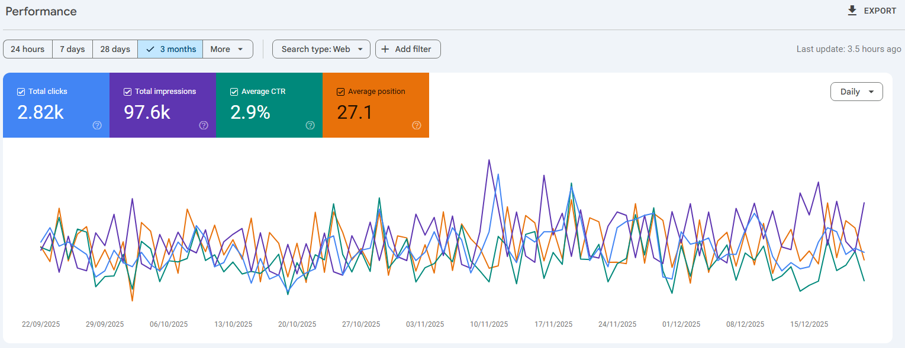The image size is (905, 348).
Task: Toggle the Average position checkbox
Action: 340,92
